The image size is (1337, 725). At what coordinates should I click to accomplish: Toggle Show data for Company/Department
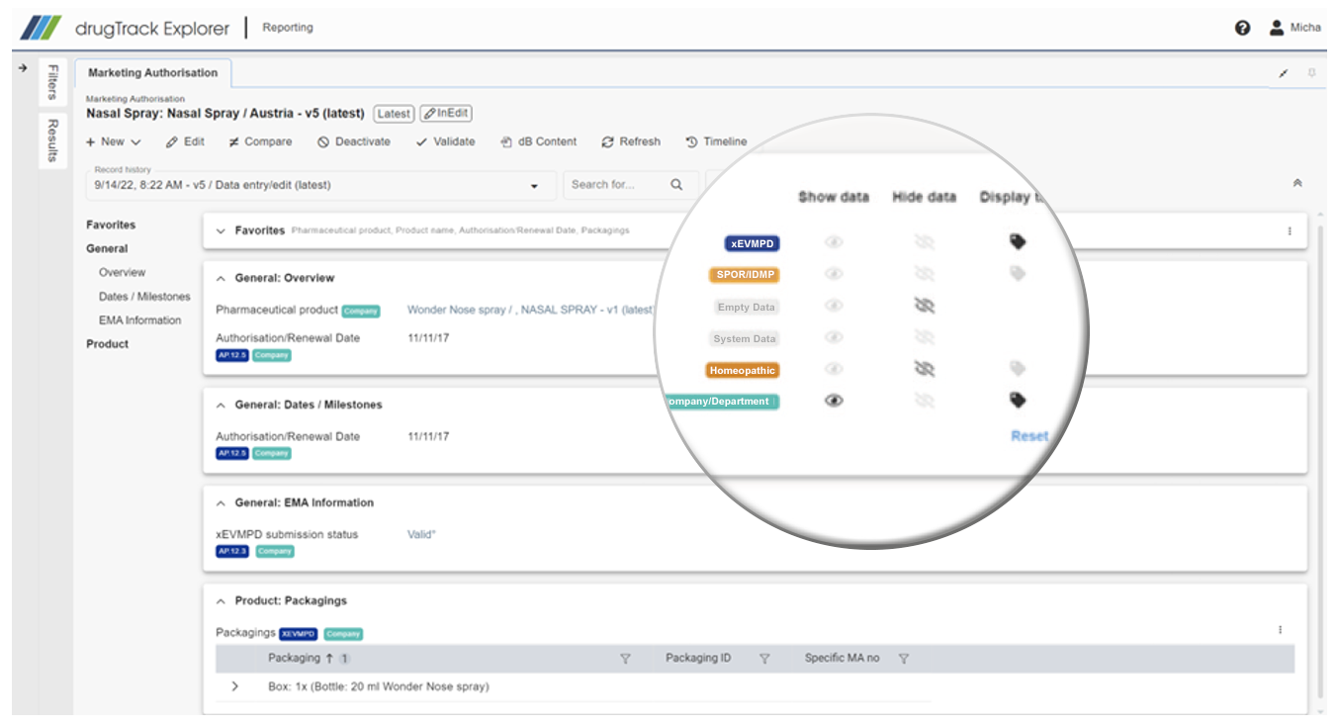click(x=834, y=401)
